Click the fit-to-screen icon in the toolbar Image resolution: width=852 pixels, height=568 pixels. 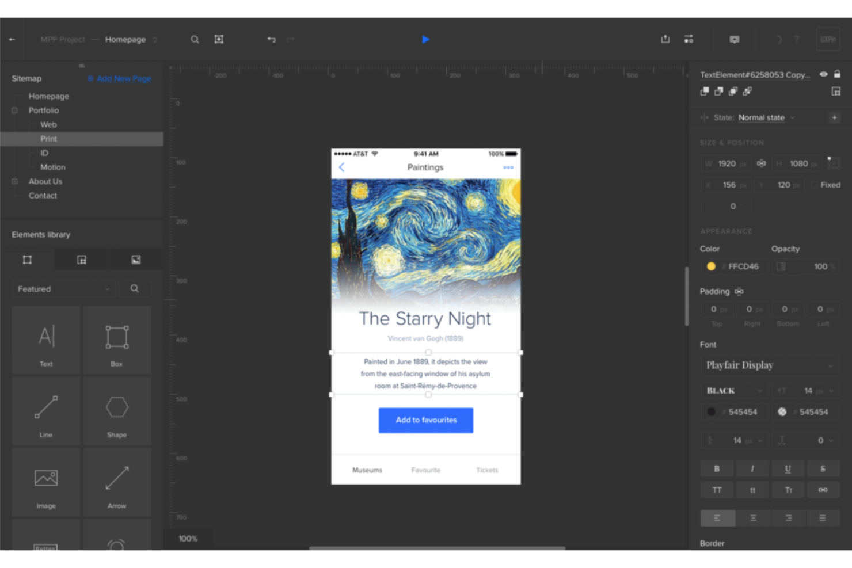tap(219, 40)
